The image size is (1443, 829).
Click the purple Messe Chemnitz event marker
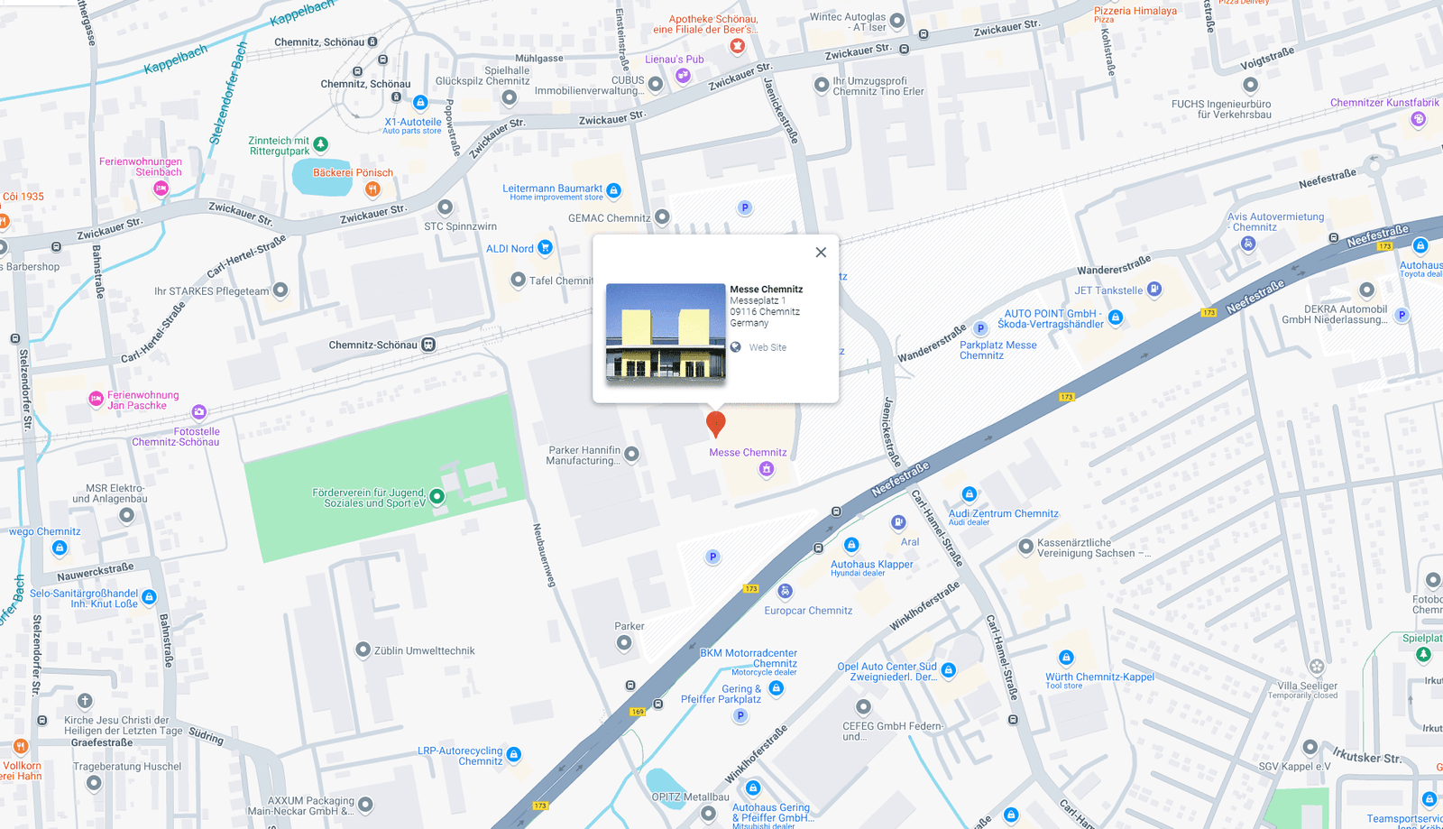coord(767,469)
